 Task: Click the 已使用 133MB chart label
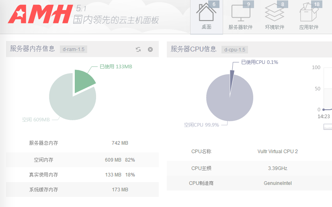116,66
